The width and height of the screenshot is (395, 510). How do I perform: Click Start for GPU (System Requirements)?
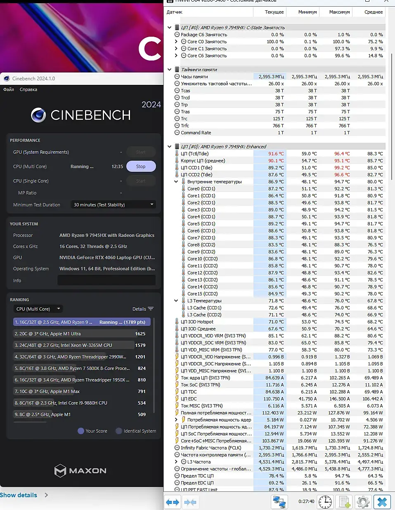(x=141, y=152)
